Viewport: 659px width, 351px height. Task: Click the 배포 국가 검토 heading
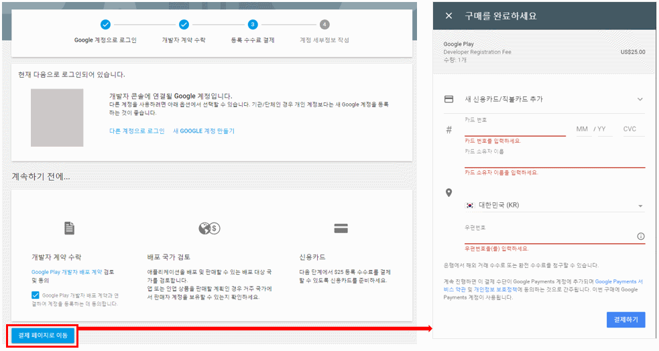pyautogui.click(x=168, y=257)
